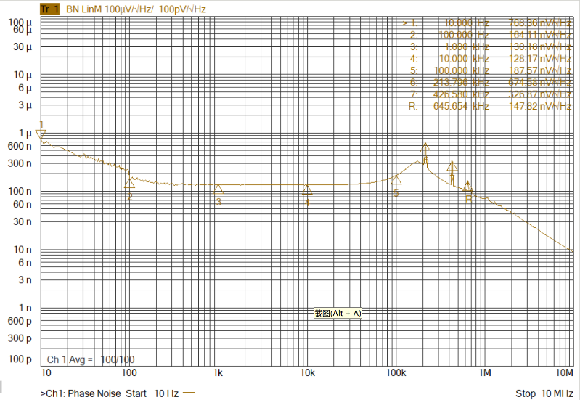Select marker 7 triangle on the trace
The height and width of the screenshot is (400, 580).
tap(452, 167)
